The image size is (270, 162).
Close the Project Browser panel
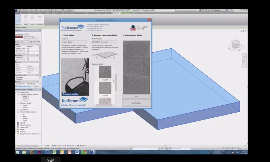click(40, 90)
